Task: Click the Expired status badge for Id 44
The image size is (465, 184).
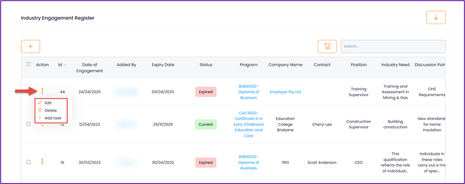Action: [x=206, y=92]
